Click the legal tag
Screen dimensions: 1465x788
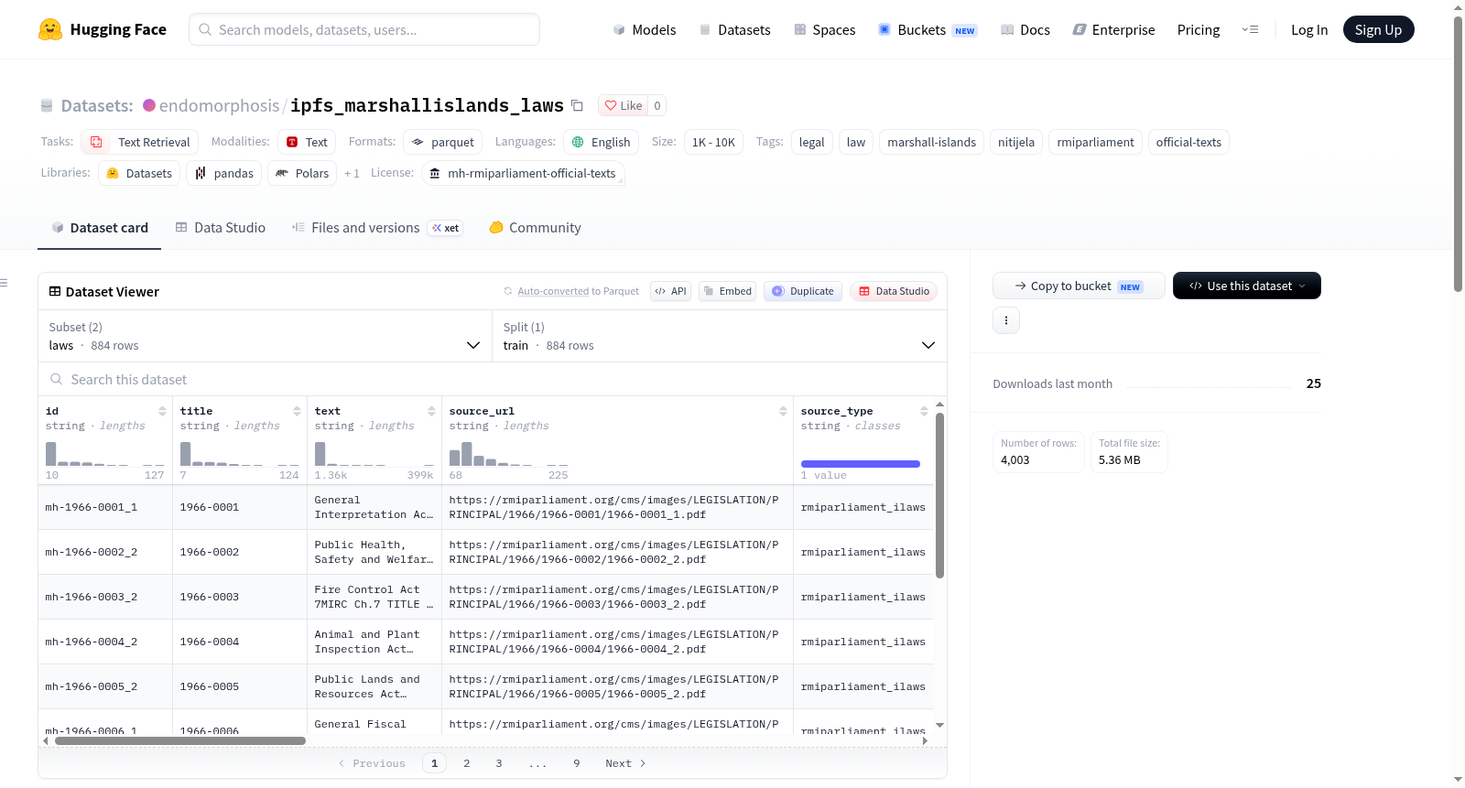coord(812,142)
